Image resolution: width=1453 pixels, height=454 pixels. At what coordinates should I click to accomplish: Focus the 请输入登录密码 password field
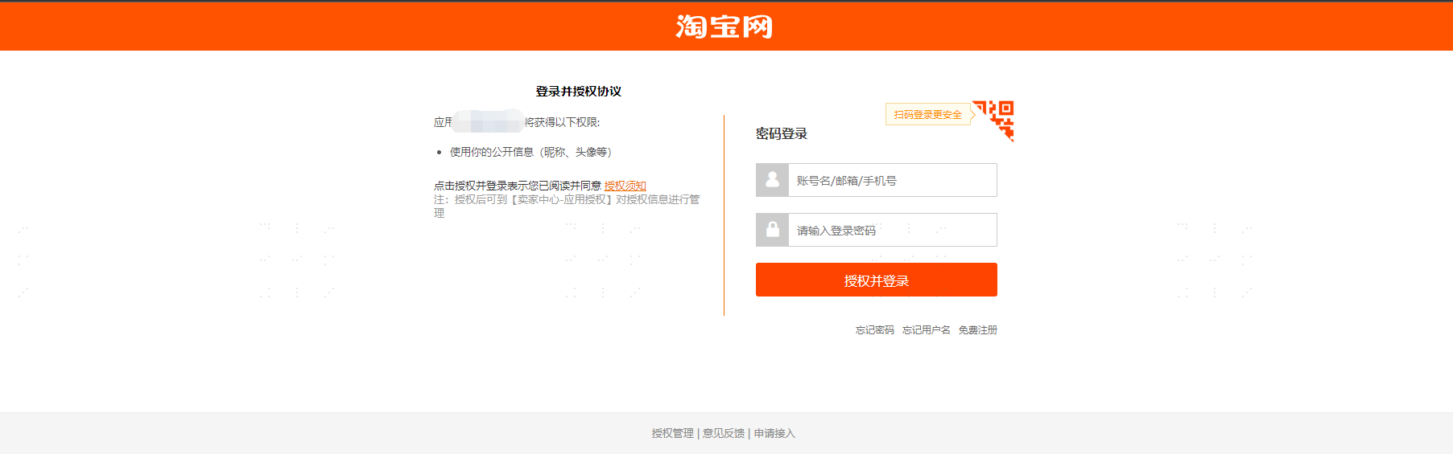point(892,231)
